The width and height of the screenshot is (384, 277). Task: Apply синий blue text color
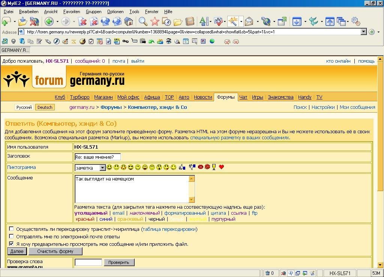pos(106,219)
